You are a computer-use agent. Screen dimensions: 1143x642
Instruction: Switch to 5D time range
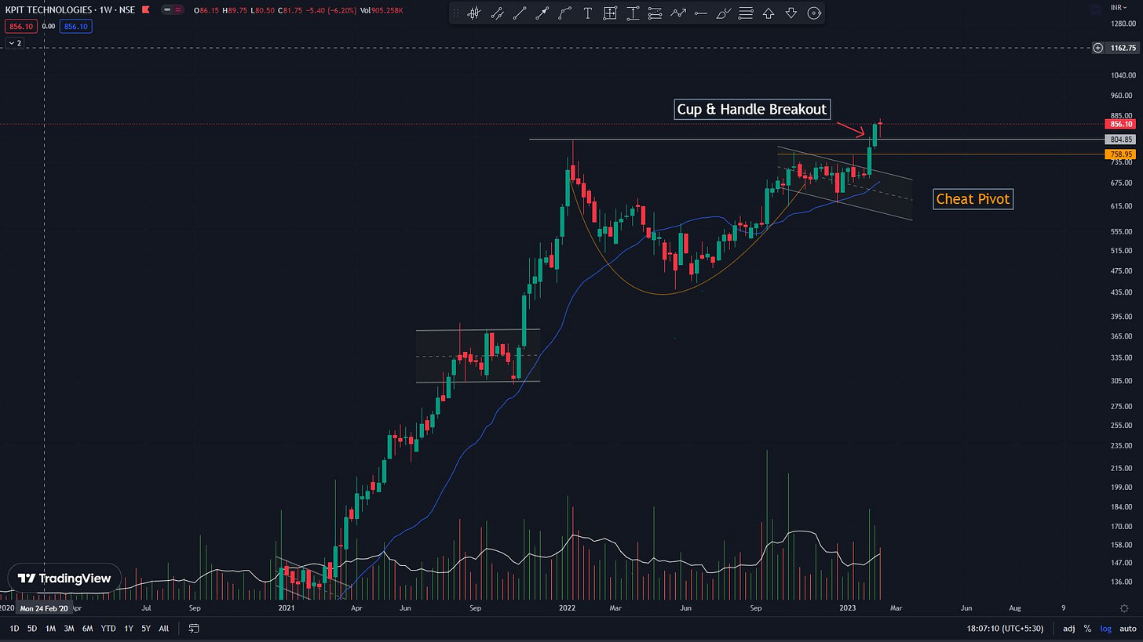tap(32, 628)
